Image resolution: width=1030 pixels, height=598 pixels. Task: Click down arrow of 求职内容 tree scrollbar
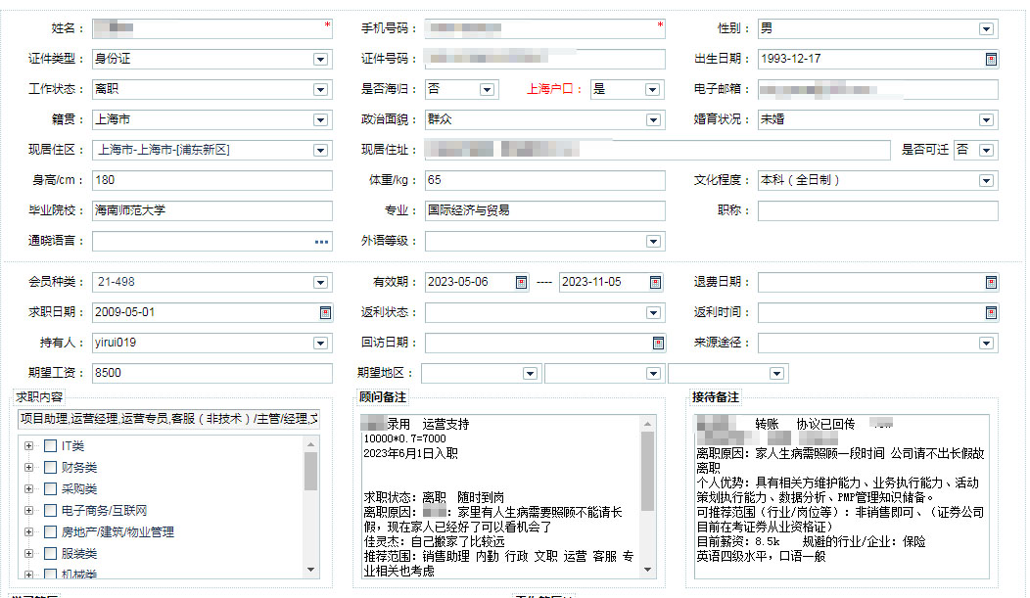(310, 570)
